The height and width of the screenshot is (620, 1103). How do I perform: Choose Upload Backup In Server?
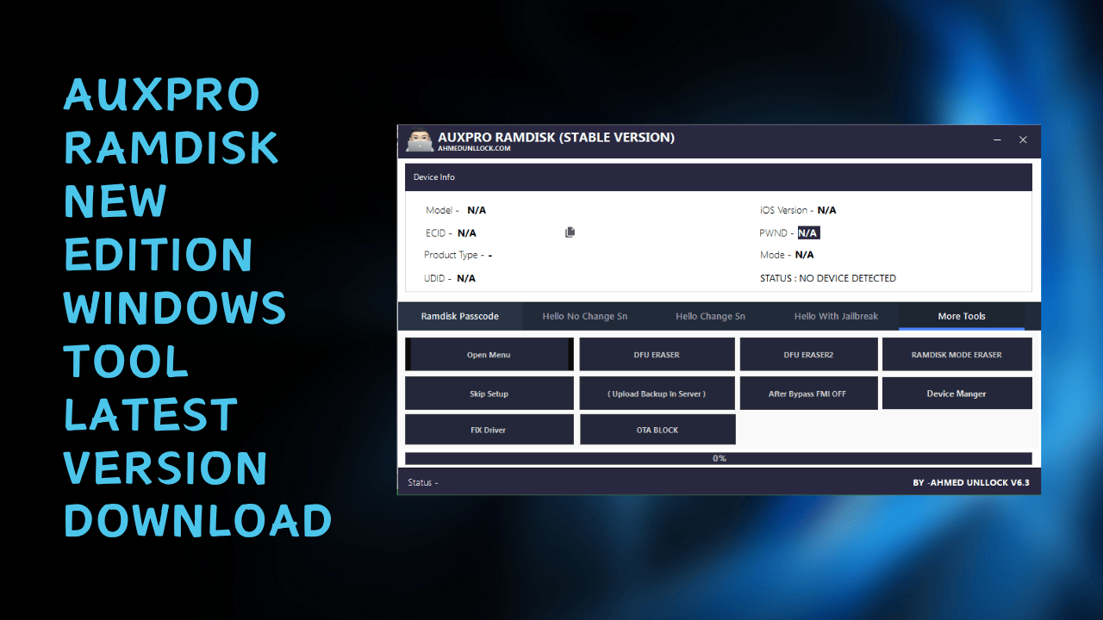pos(657,394)
